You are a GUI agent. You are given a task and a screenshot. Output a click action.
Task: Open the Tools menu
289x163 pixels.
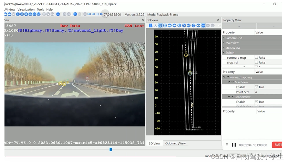[x=40, y=9]
